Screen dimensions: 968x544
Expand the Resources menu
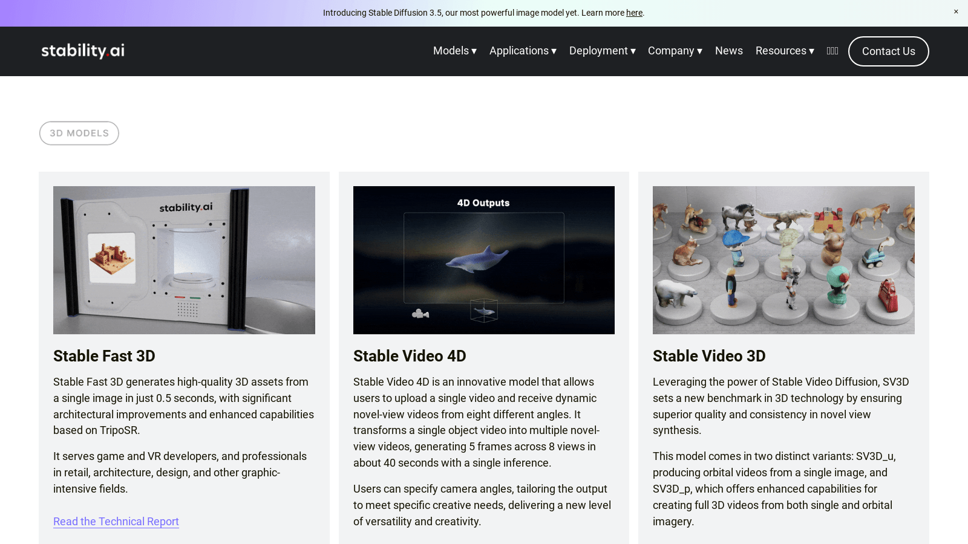[x=785, y=51]
